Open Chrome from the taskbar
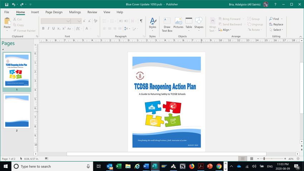Screen dimensions: 304x171 pyautogui.click(x=219, y=166)
